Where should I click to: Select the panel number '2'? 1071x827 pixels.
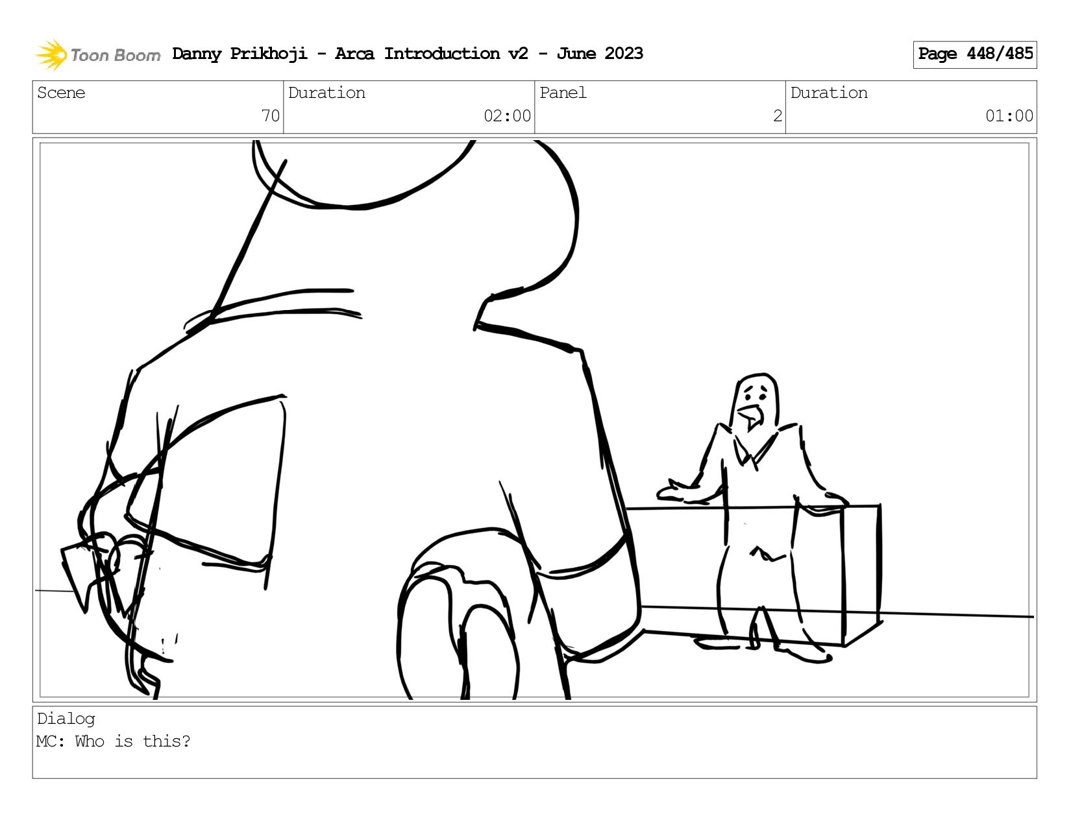coord(777,116)
